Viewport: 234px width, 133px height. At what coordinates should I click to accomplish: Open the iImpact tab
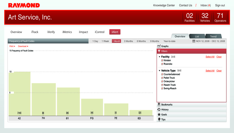pyautogui.click(x=83, y=32)
